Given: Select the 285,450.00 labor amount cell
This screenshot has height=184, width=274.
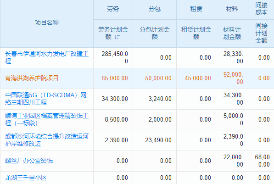Looking at the screenshot, I should click(113, 58).
